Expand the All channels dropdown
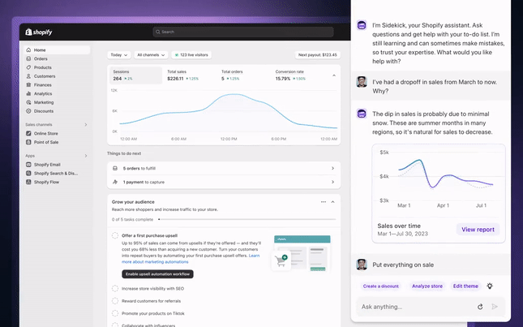The image size is (523, 327). point(152,55)
